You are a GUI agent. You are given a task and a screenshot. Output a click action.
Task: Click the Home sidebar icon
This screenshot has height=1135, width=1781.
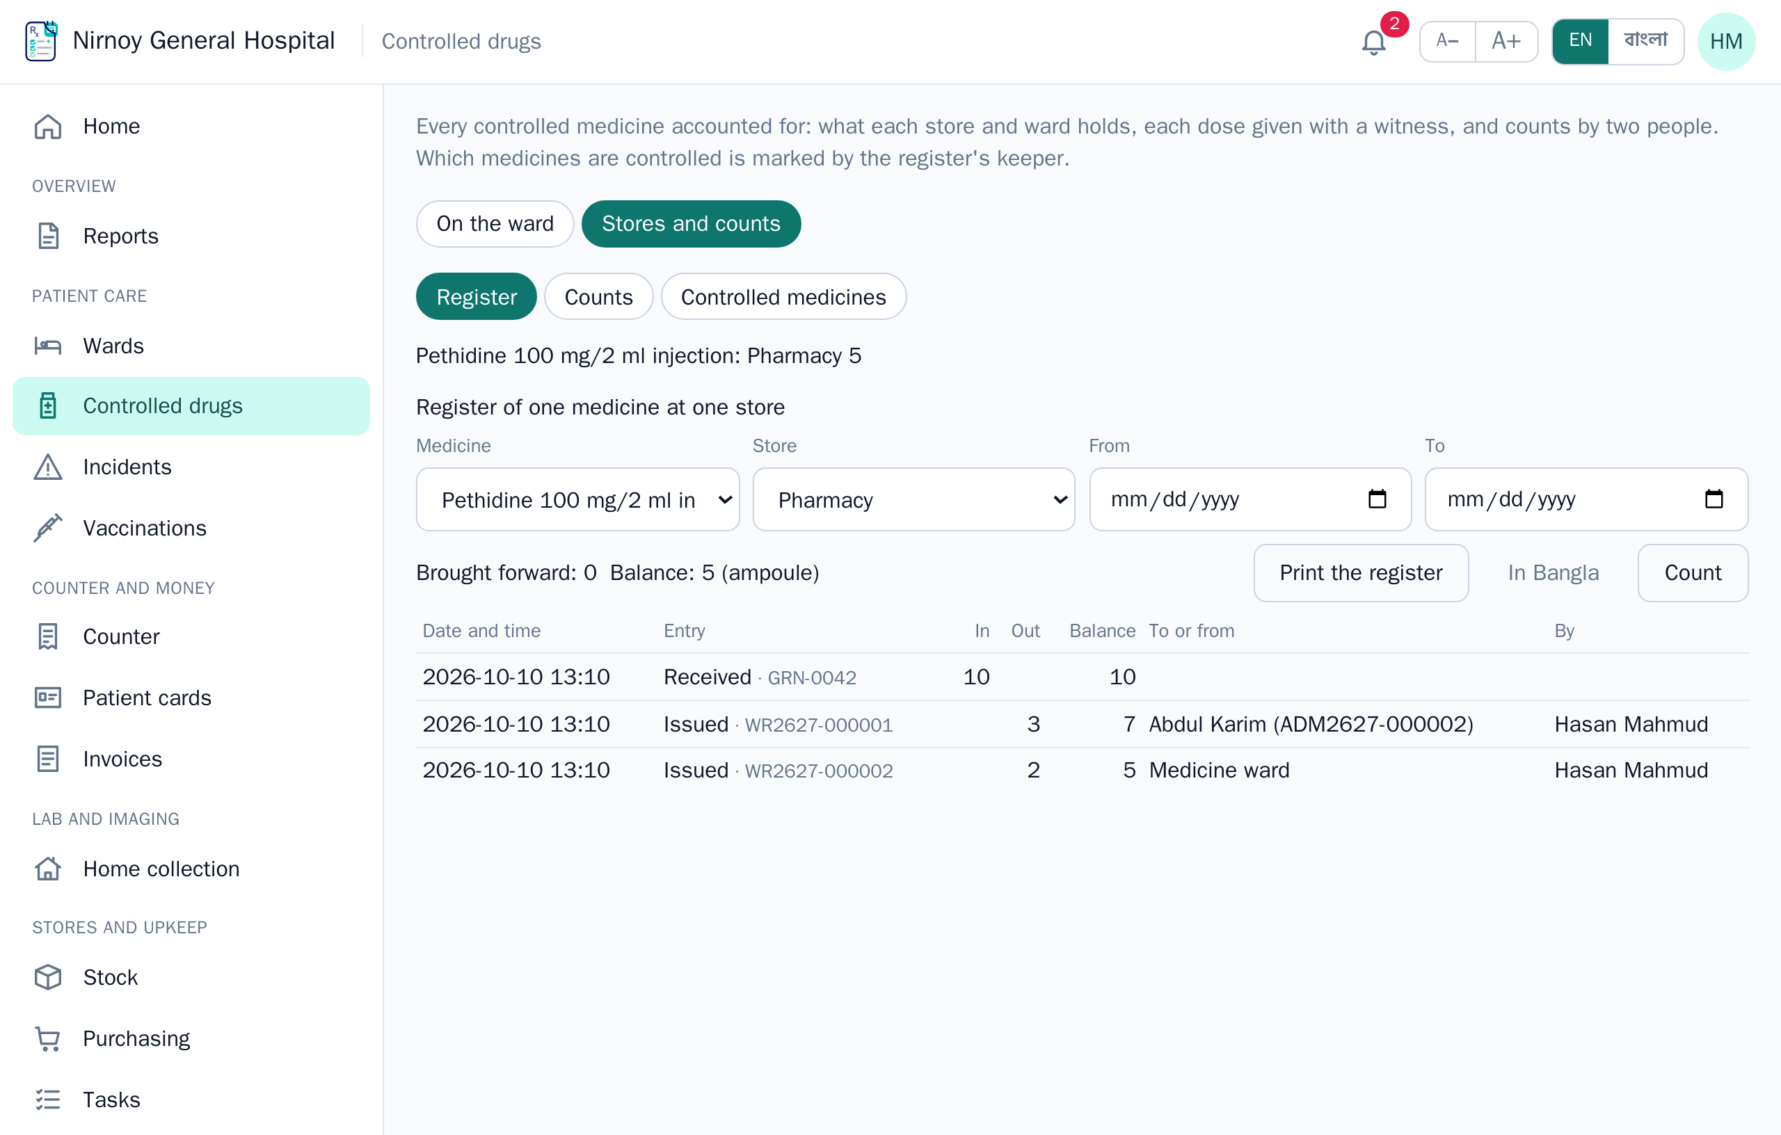[48, 127]
